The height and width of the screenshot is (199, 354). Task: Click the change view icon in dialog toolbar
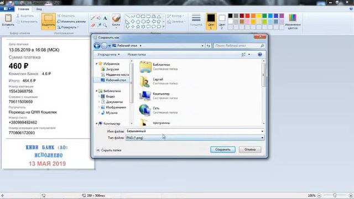point(243,54)
